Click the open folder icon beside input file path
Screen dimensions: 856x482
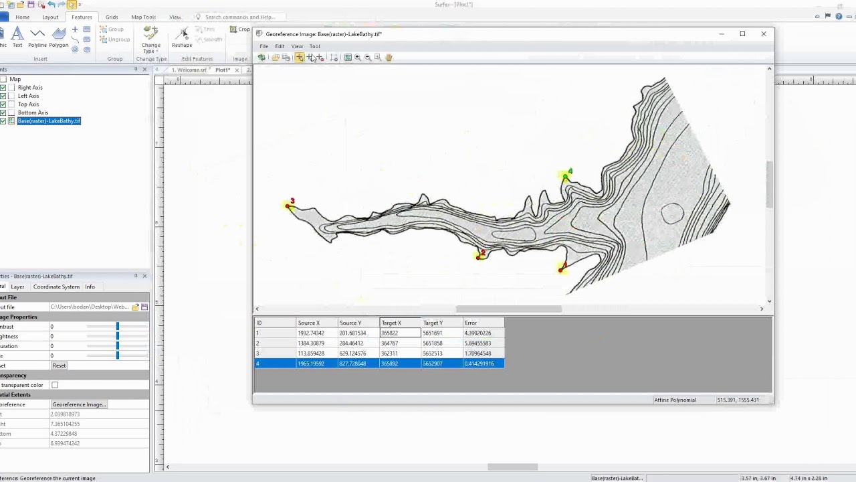[x=135, y=307]
